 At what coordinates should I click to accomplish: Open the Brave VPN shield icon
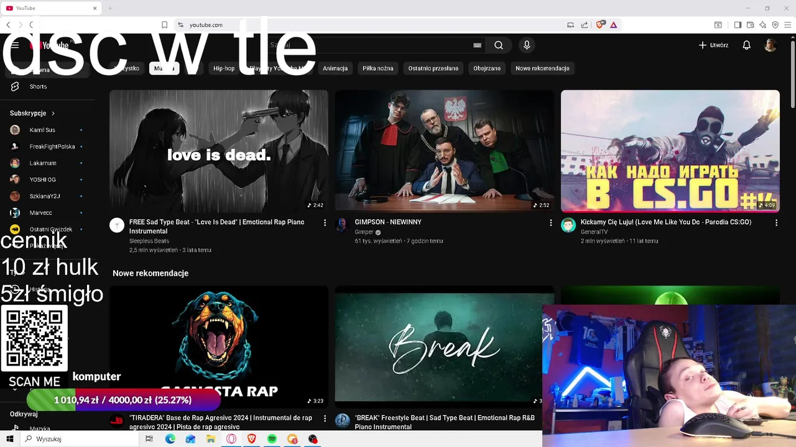(x=775, y=25)
